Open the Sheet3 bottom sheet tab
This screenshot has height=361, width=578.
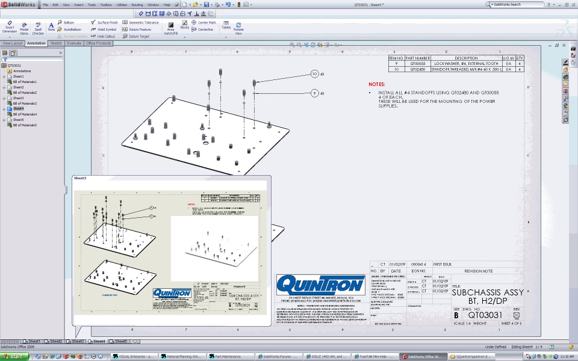pyautogui.click(x=76, y=342)
